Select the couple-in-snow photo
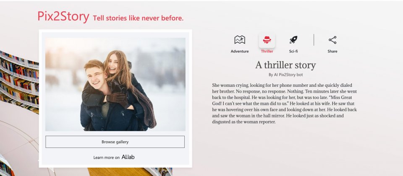Viewport: 403px width, 176px height. click(115, 84)
